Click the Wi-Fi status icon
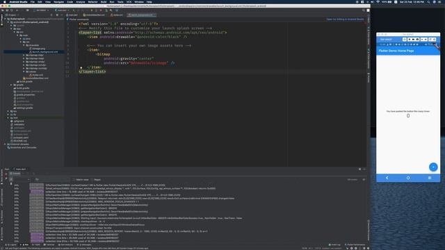This screenshot has height=250, width=445. click(378, 1)
